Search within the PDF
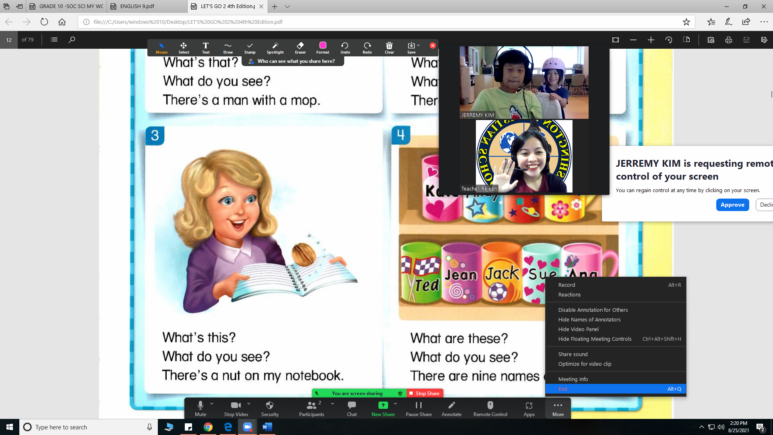 point(72,39)
